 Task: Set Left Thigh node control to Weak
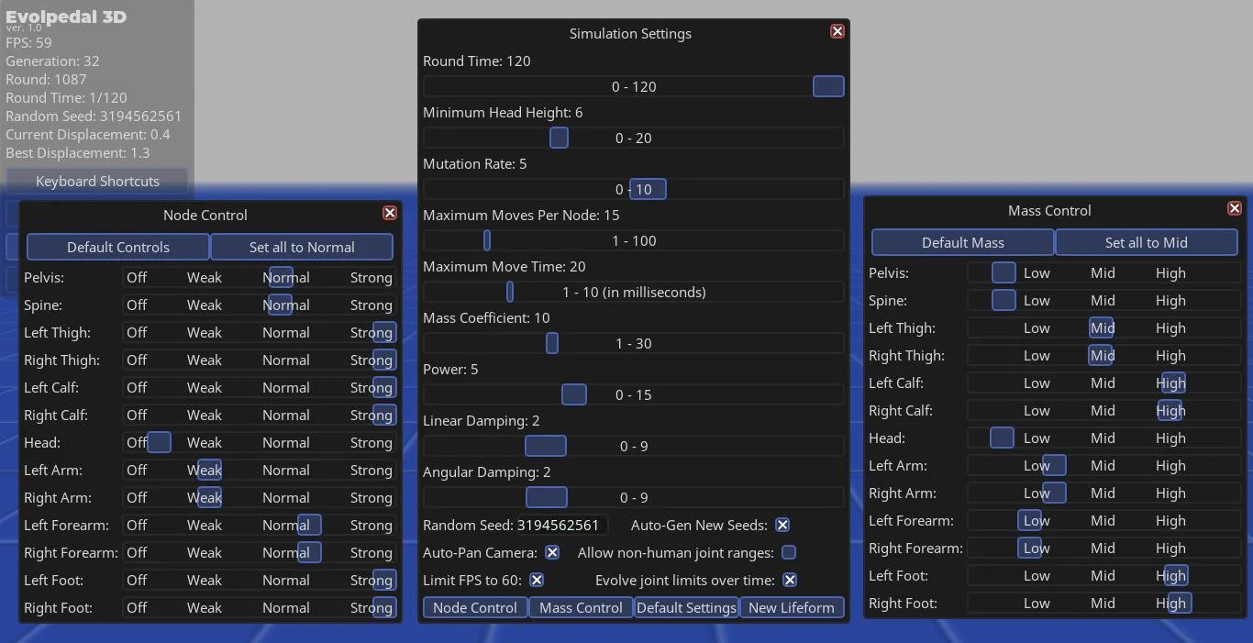205,332
